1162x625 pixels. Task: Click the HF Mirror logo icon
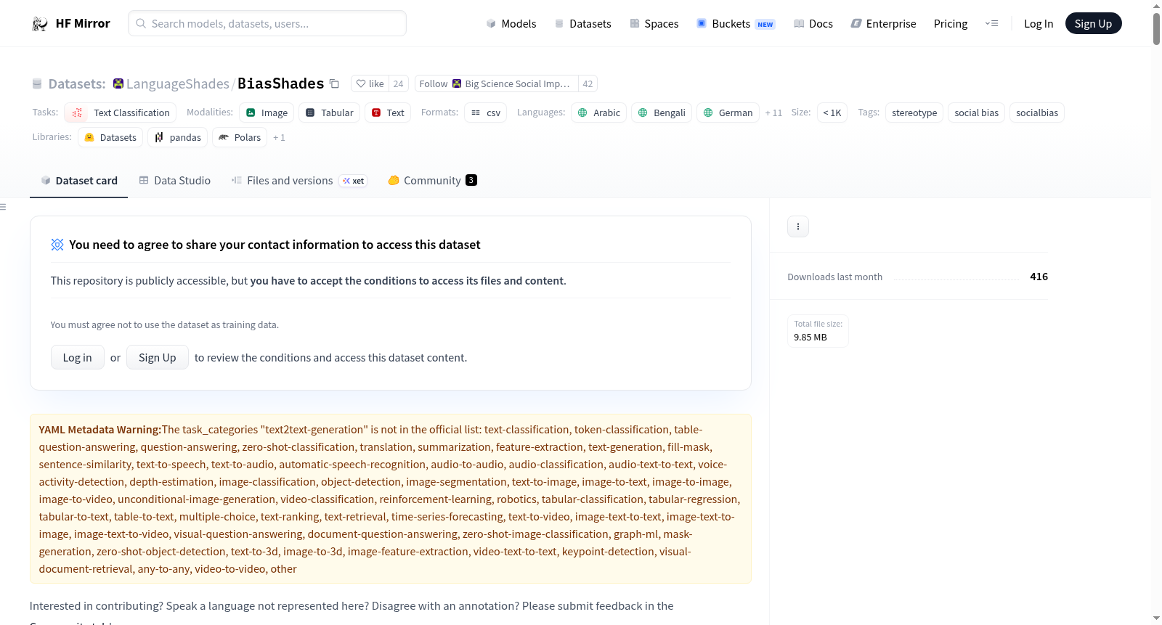pos(40,24)
